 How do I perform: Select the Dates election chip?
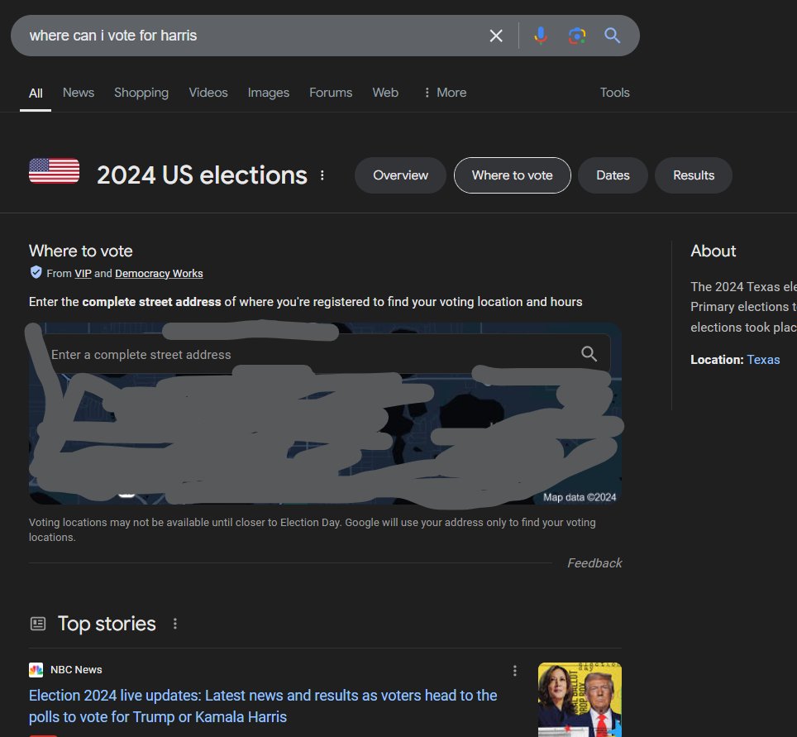coord(613,175)
